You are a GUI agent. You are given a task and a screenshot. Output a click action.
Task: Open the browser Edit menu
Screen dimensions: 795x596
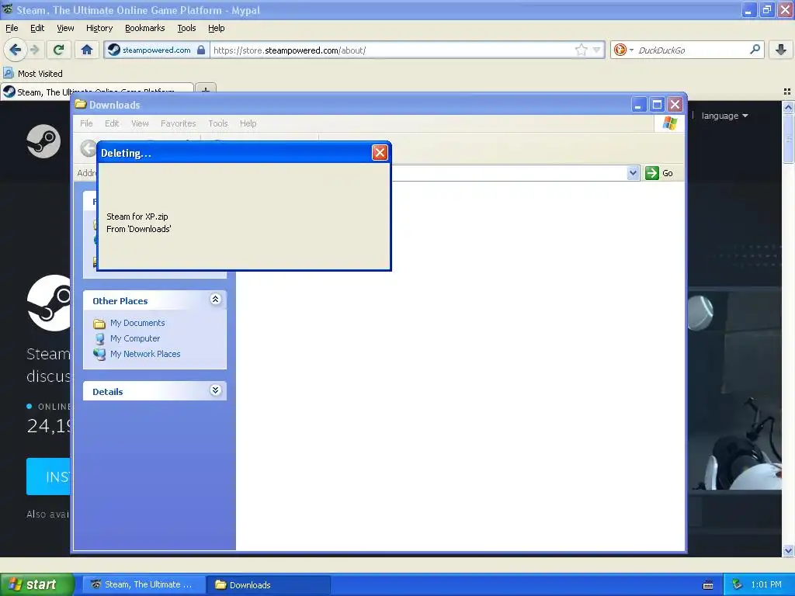click(37, 28)
